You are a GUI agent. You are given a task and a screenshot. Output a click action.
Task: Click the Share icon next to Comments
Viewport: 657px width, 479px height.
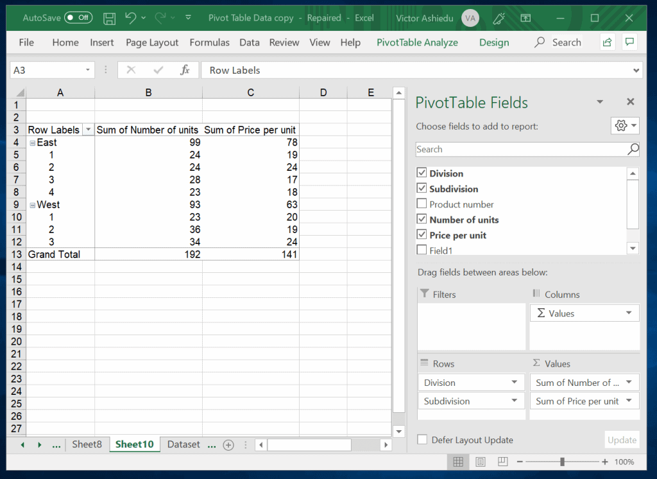tap(607, 42)
